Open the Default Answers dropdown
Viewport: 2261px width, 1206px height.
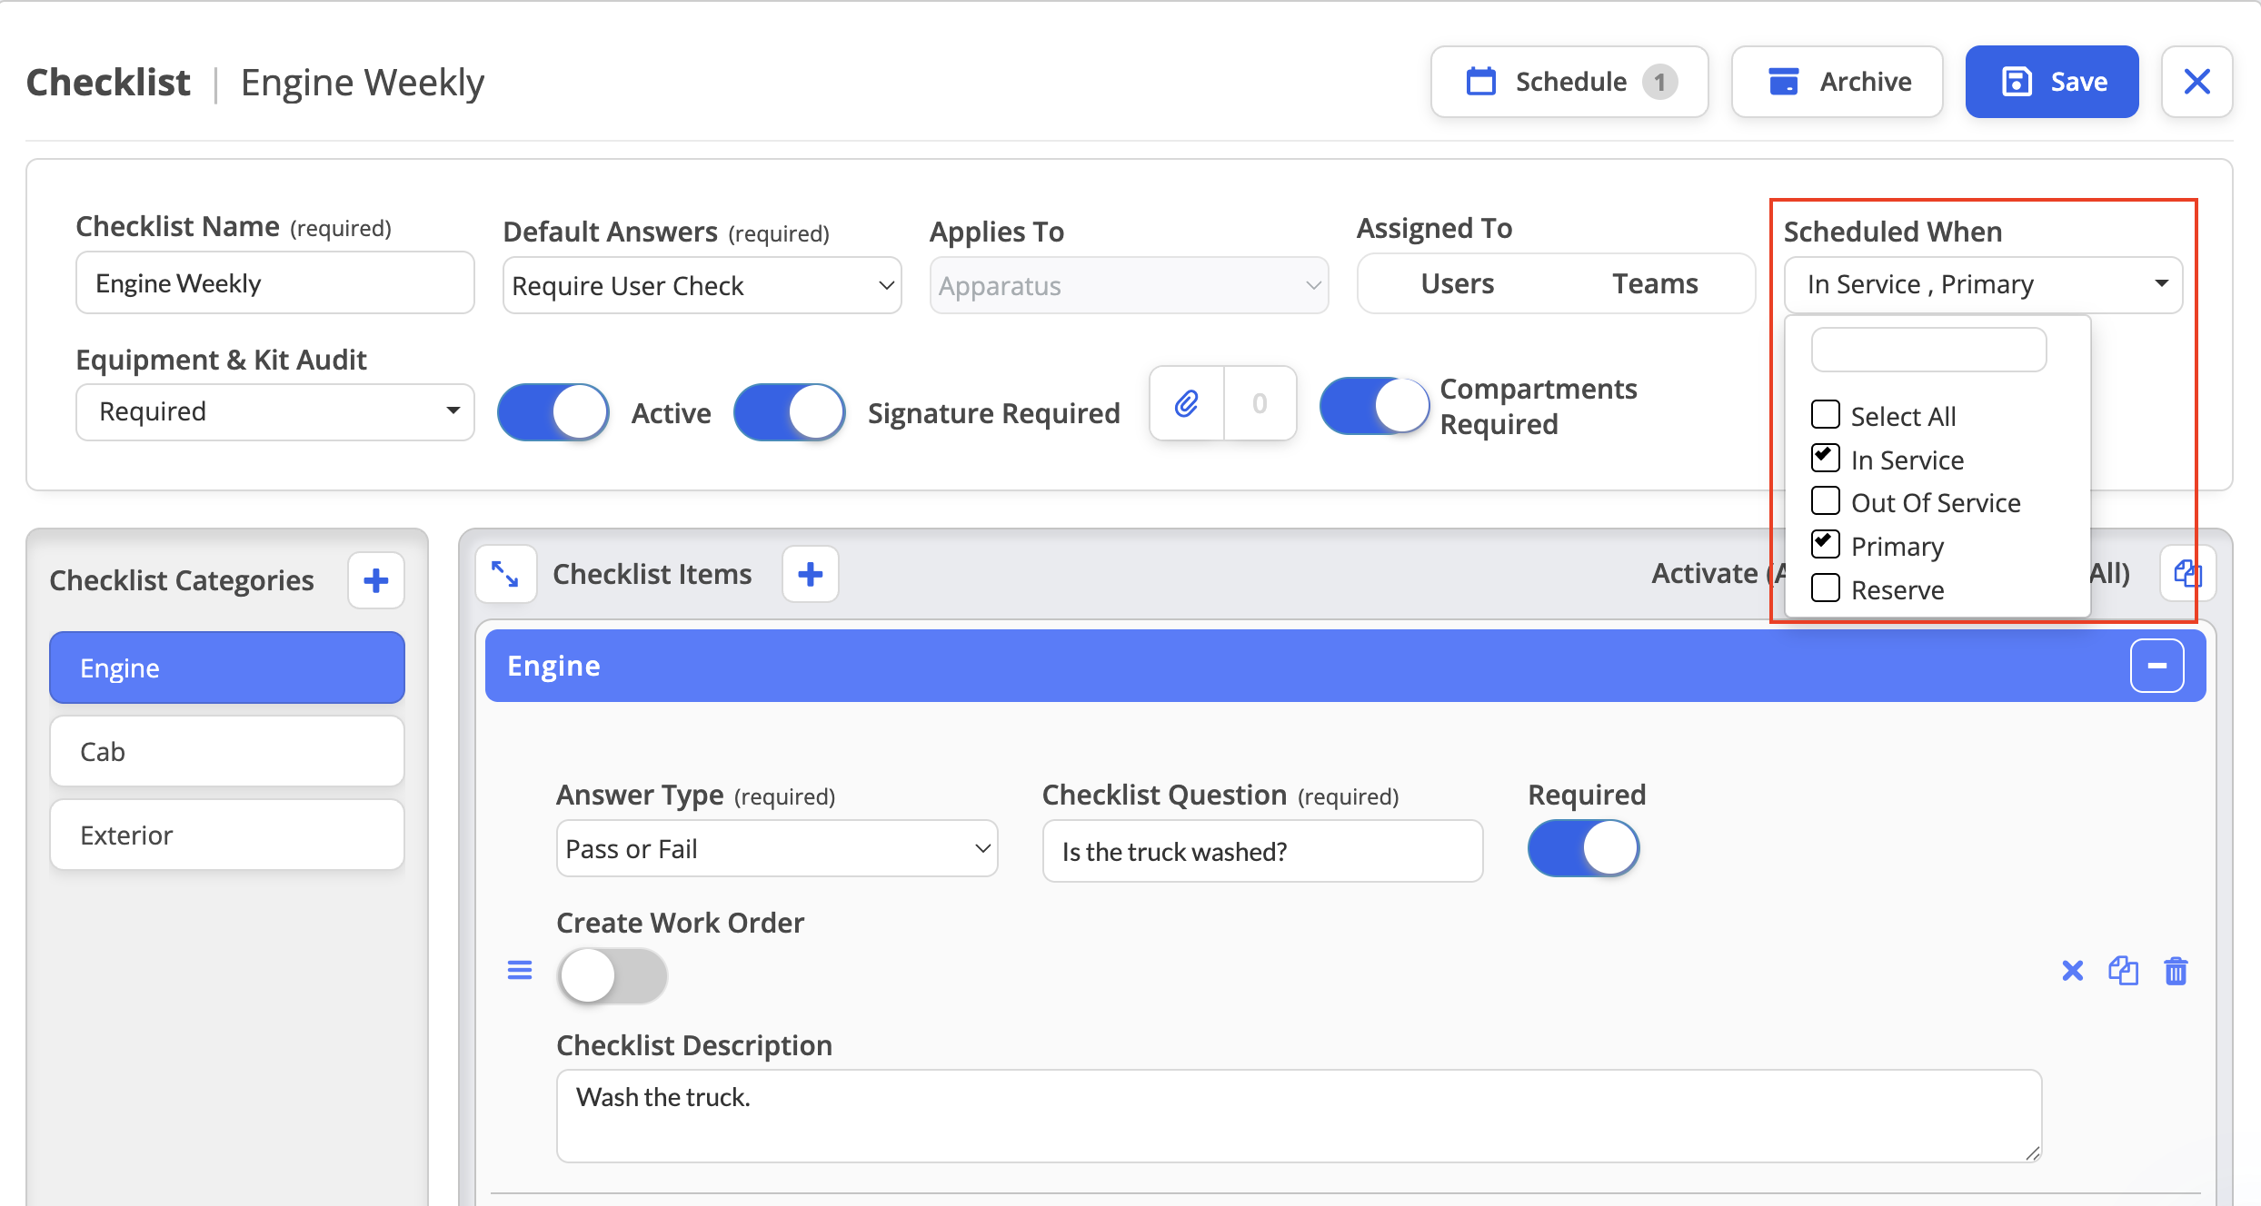(x=702, y=285)
